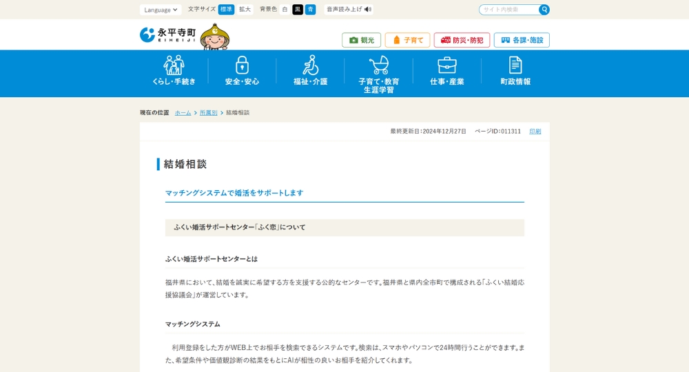The width and height of the screenshot is (689, 372).
Task: Click ふくい婚活サポートセンターとは subheading
Action: click(x=212, y=259)
